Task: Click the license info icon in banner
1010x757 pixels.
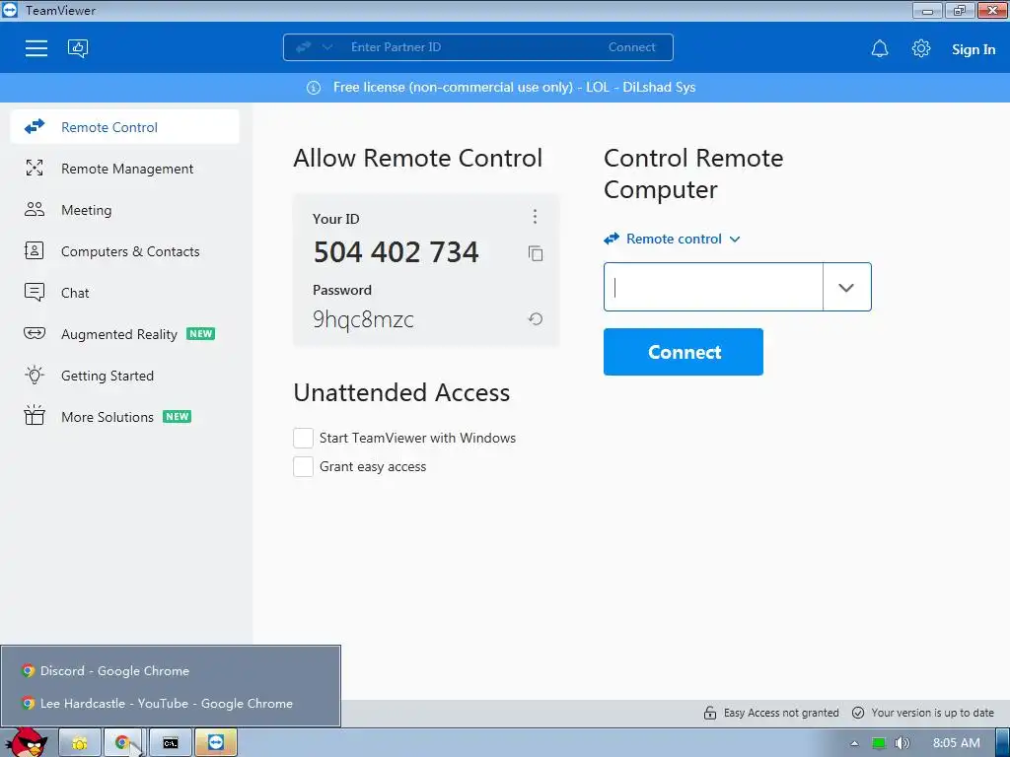Action: click(314, 88)
